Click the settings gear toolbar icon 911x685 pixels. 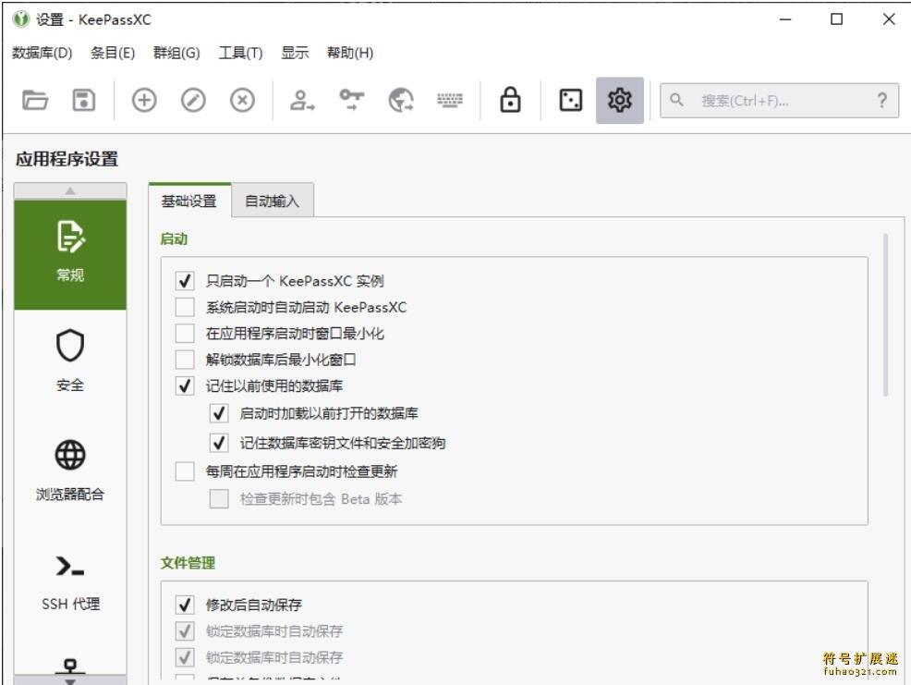pos(619,100)
